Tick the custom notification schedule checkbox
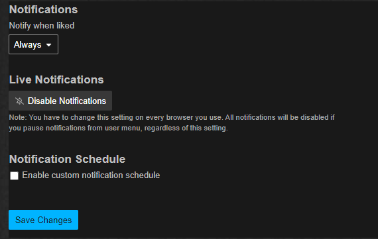 click(x=14, y=175)
